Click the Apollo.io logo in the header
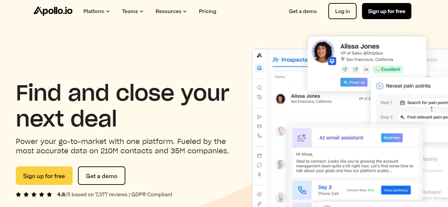Screen dimensions: 448x207 pyautogui.click(x=53, y=11)
